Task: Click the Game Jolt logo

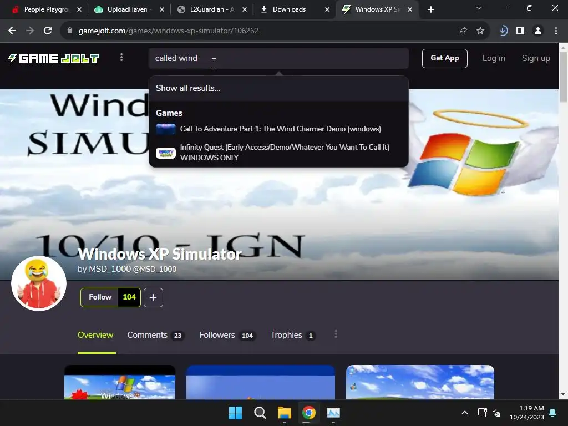Action: pos(54,58)
